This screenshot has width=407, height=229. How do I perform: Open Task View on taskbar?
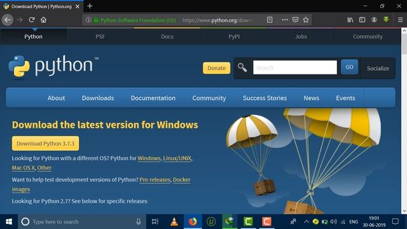point(155,221)
